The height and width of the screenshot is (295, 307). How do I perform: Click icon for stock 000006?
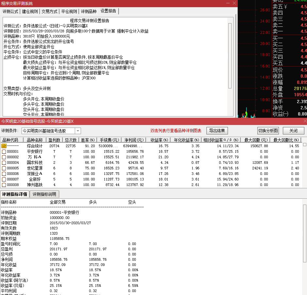tap(4, 174)
